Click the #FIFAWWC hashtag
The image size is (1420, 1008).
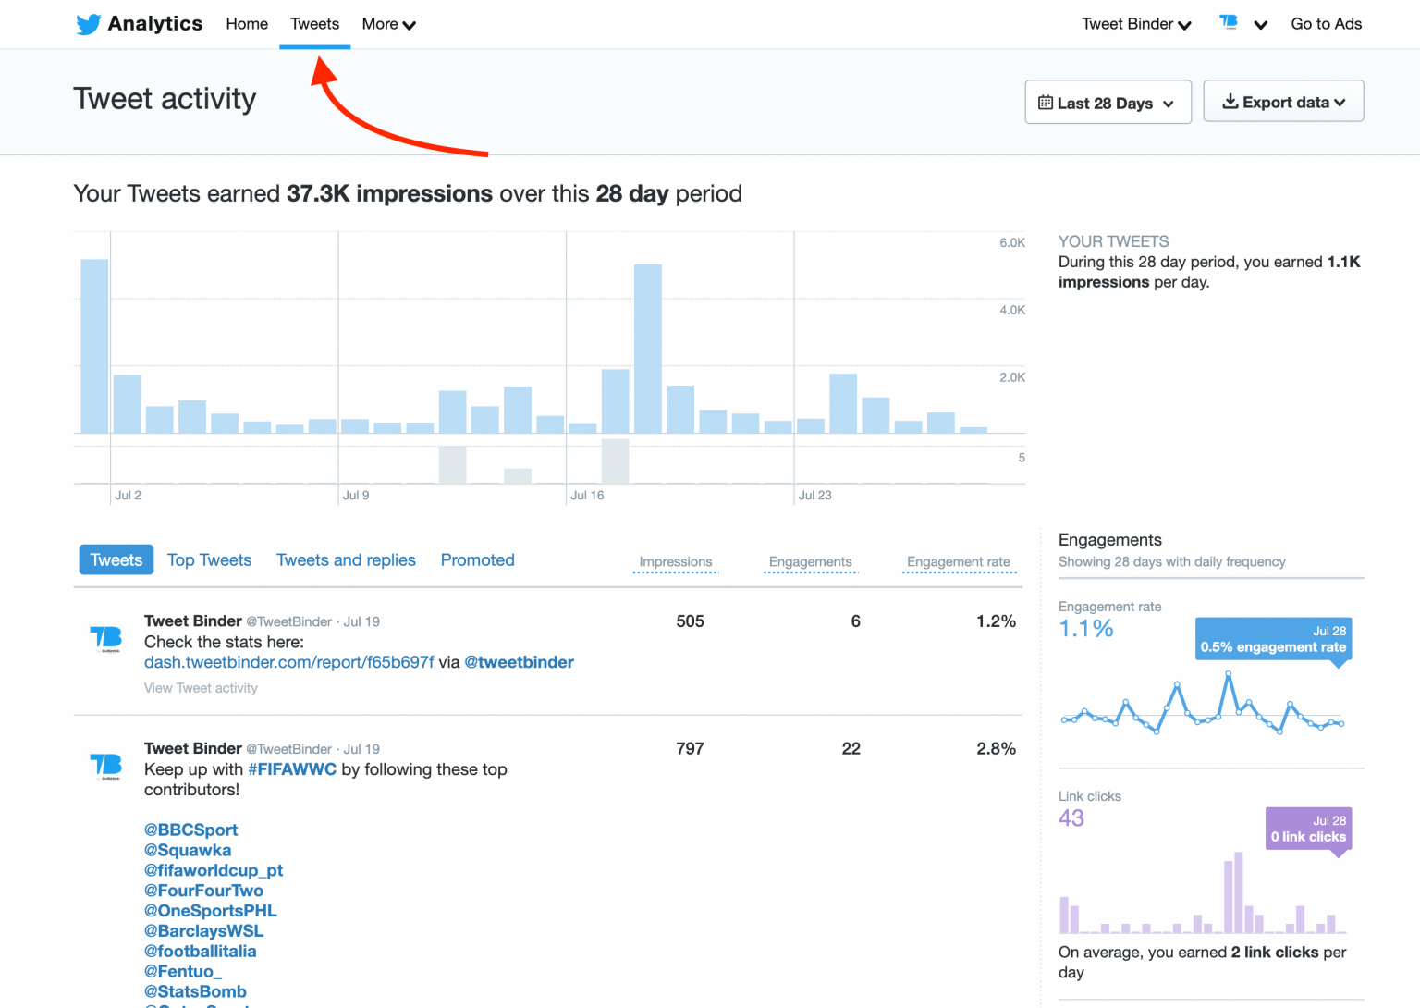click(292, 769)
